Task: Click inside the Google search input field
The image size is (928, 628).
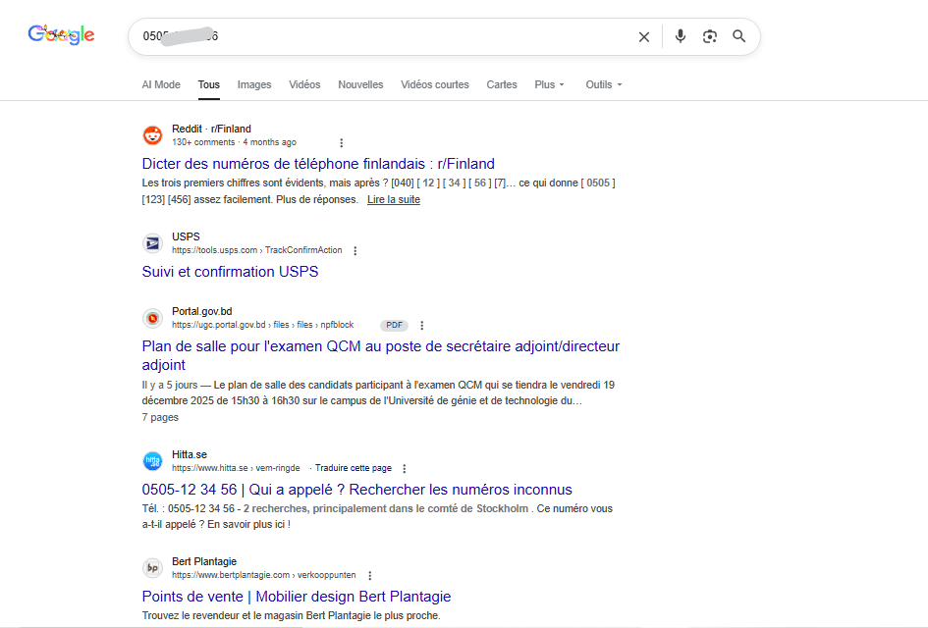Action: coord(393,36)
